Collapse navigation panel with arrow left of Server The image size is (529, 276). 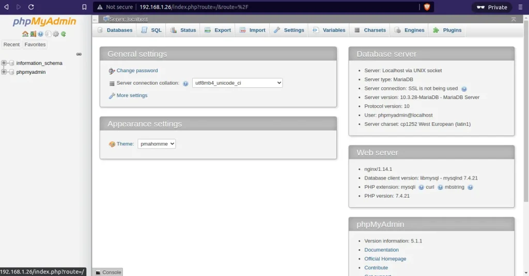coord(95,20)
